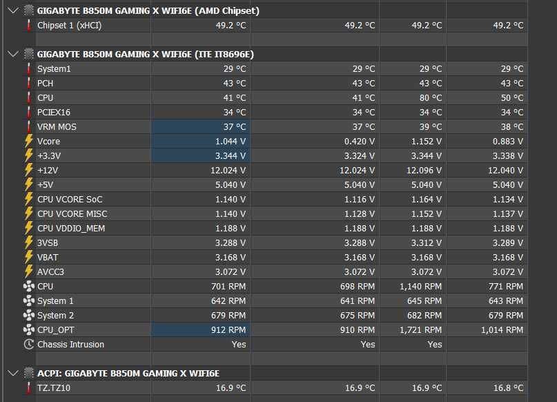Click the 12.096 V maximum +12V value
Screen dimensions: 557x402
[x=424, y=171]
